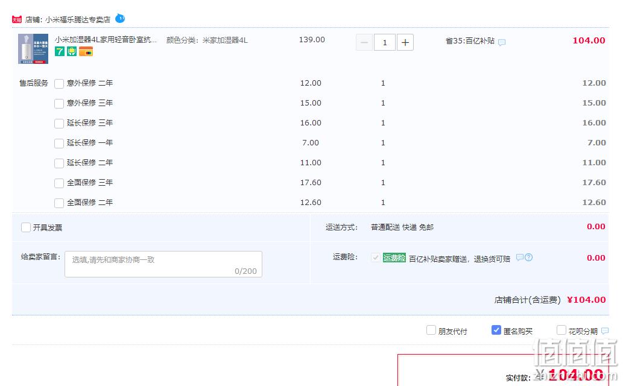Click the seller message text box
623x386 pixels.
click(x=163, y=264)
